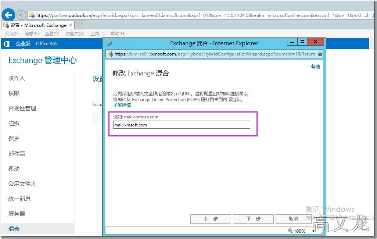The image size is (377, 239).
Task: Open the 查看(V) menu
Action: [52, 34]
